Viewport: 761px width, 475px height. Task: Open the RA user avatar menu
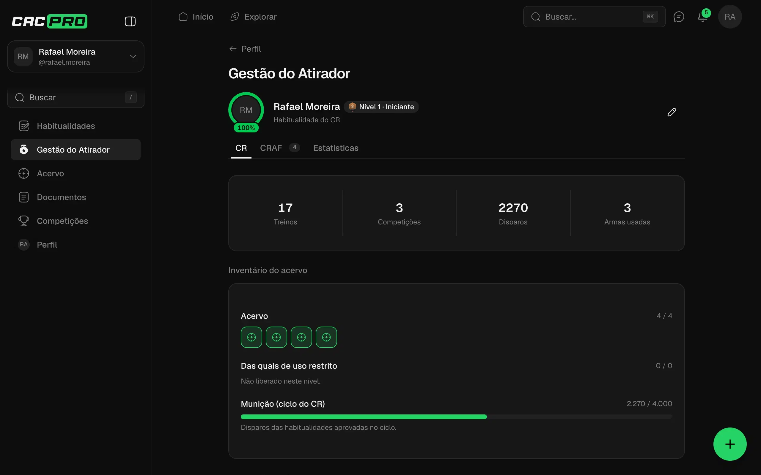click(x=729, y=17)
